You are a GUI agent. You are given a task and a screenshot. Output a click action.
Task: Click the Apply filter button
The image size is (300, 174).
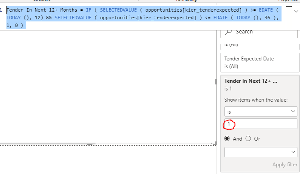tap(285, 165)
